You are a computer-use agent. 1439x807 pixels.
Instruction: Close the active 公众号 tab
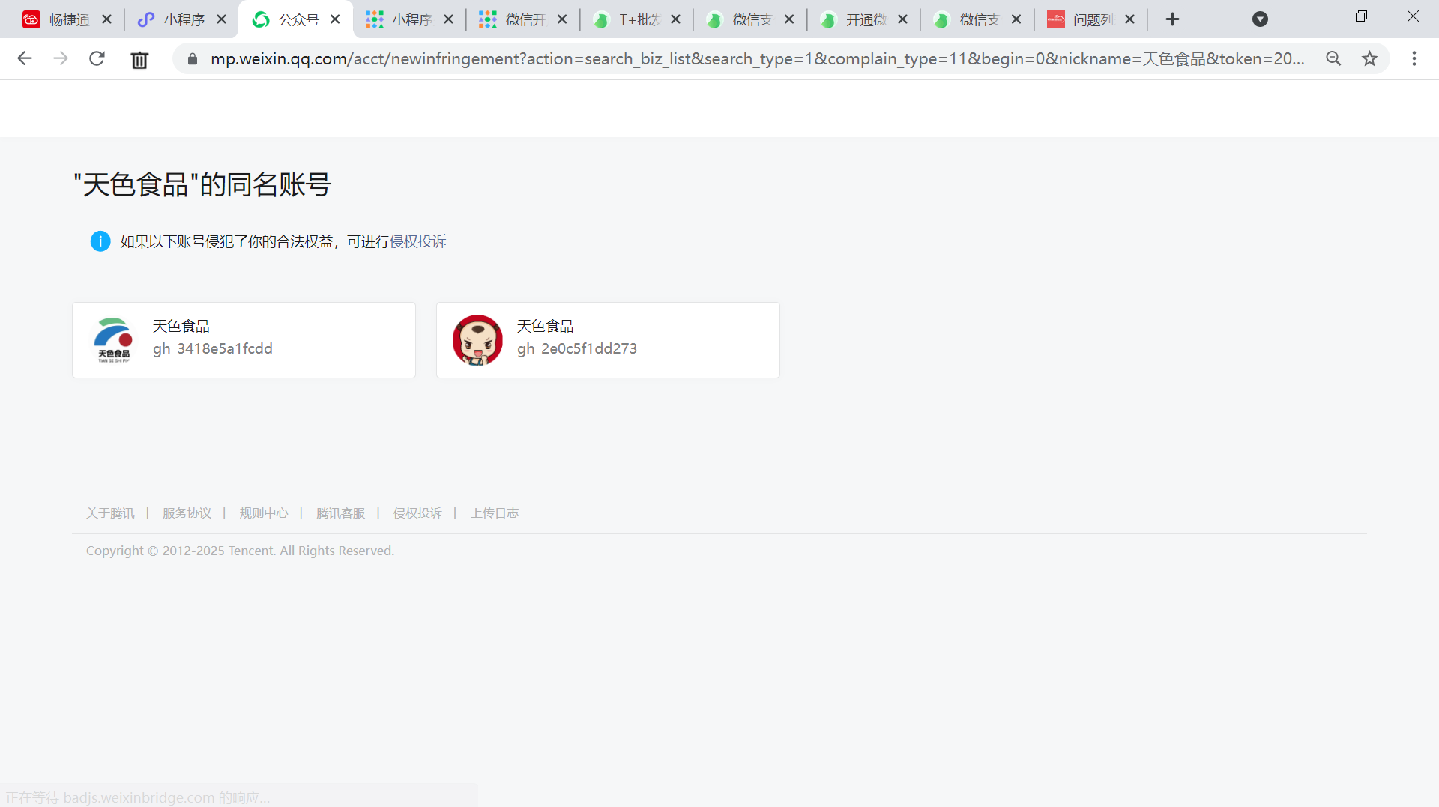335,19
